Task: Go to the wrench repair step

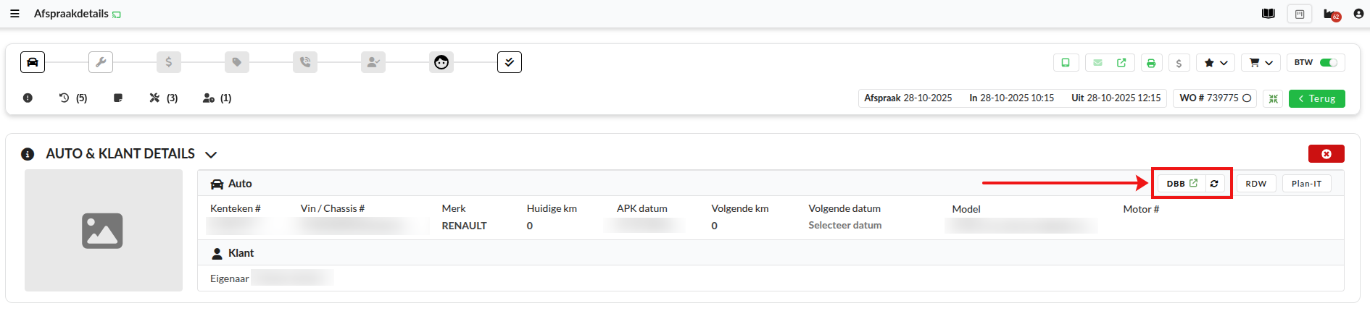Action: click(101, 62)
